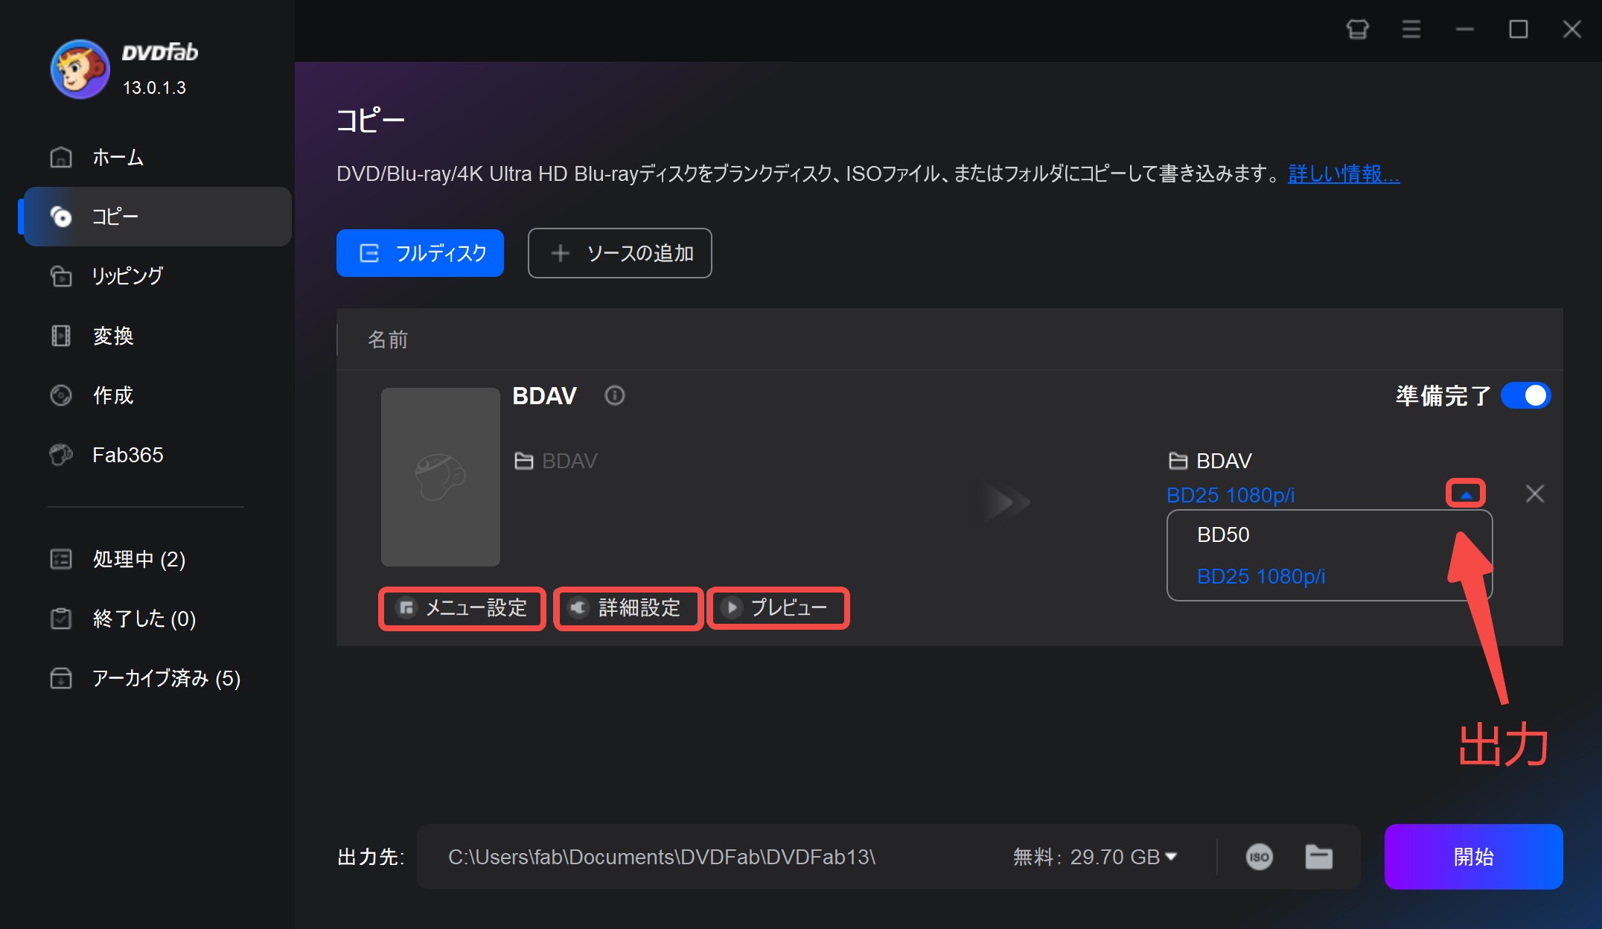The image size is (1602, 929).
Task: Click the BDAV source thumbnail
Action: [x=440, y=476]
